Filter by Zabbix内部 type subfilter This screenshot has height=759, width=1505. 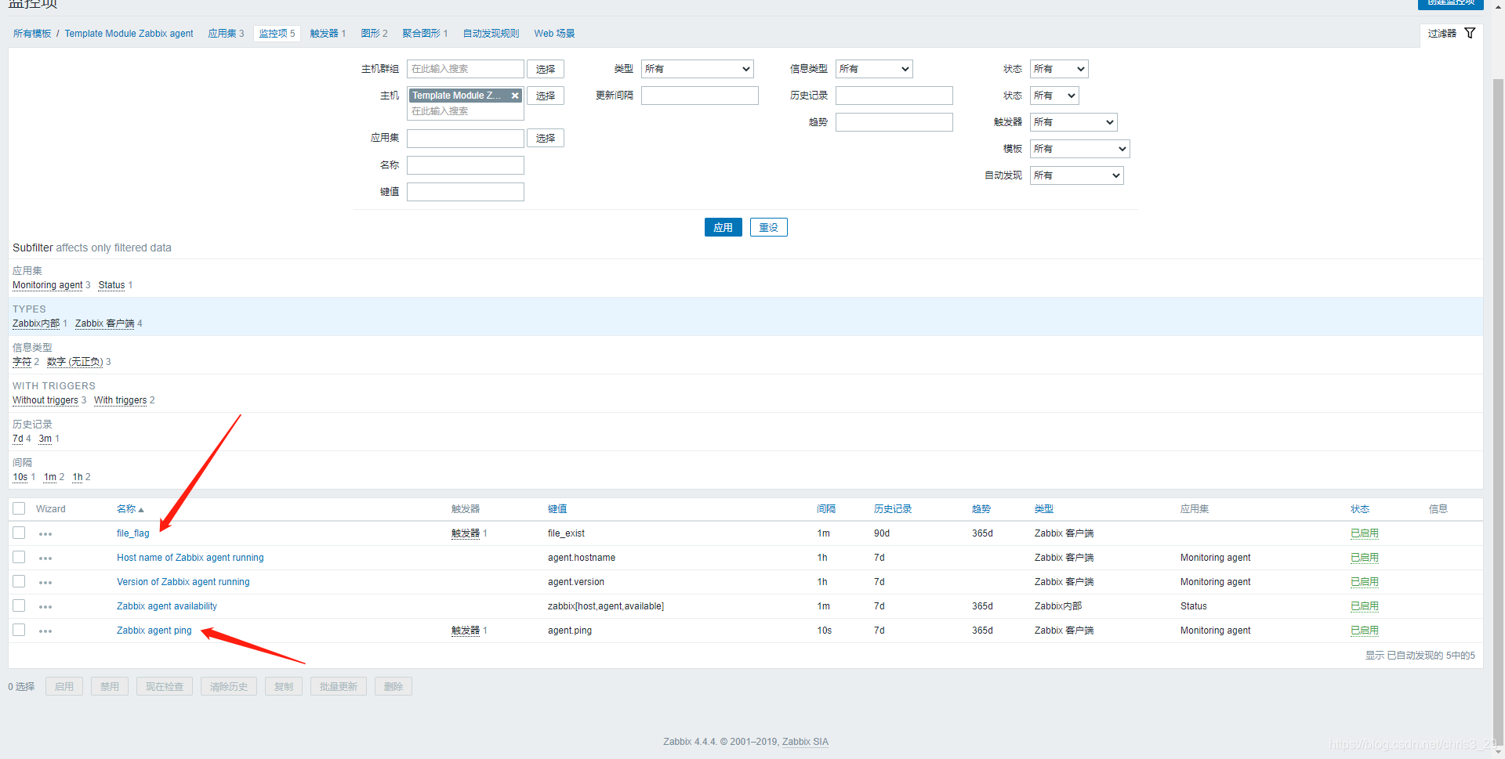(x=36, y=323)
